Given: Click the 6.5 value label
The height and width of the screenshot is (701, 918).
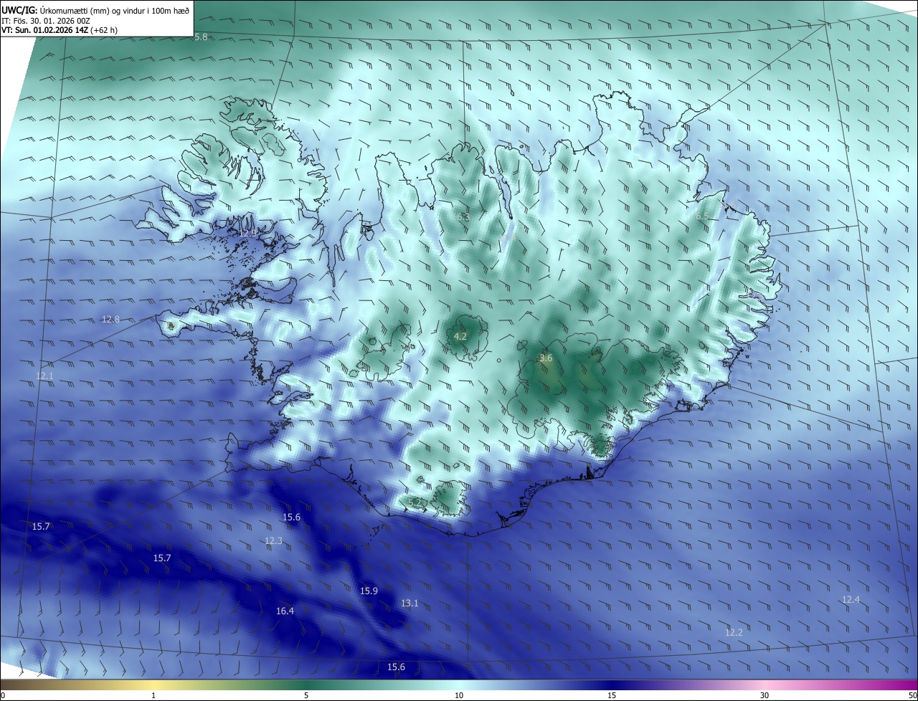Looking at the screenshot, I should coord(701,216).
